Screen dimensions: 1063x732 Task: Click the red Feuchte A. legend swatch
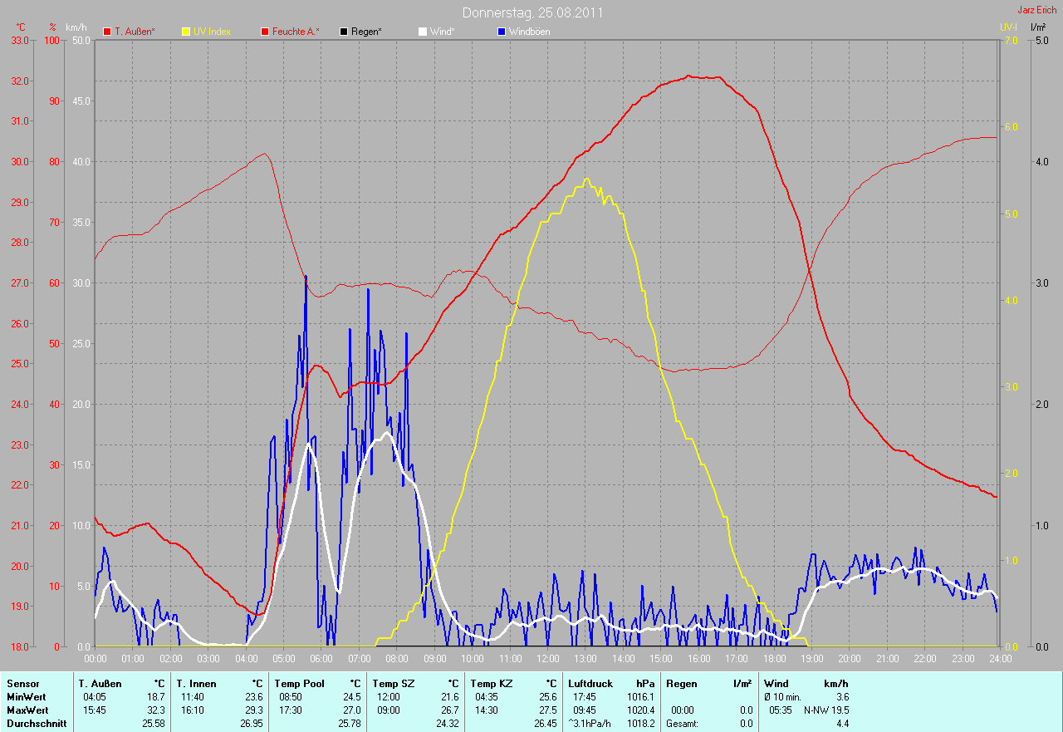coord(265,32)
